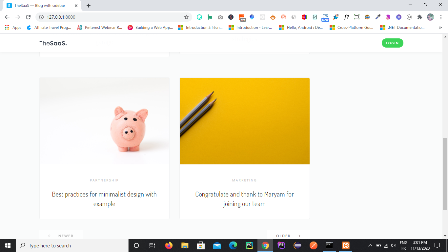Click the address bar showing 127.0.0.1:8000
The width and height of the screenshot is (448, 252).
point(112,17)
